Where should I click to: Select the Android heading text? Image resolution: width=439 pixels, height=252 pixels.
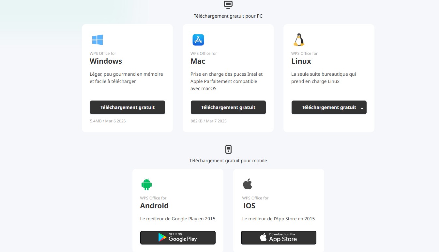(x=154, y=206)
